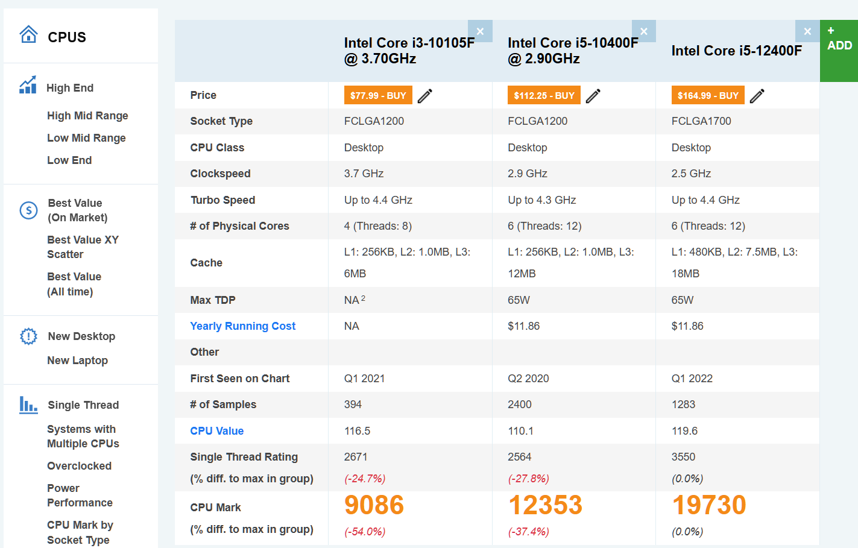Remove Intel Core i3-10105F column
Screen dimensions: 858x548
pos(480,31)
